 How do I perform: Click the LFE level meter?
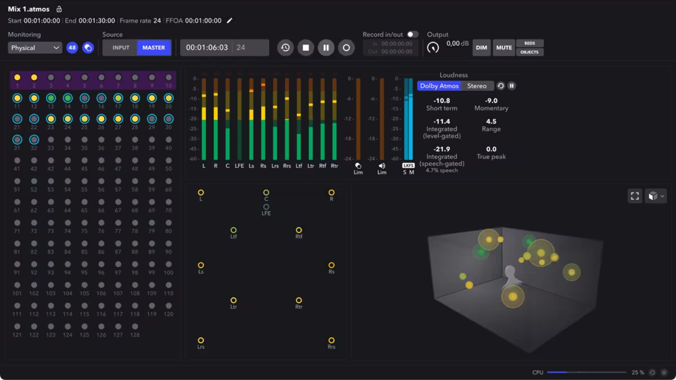[239, 119]
